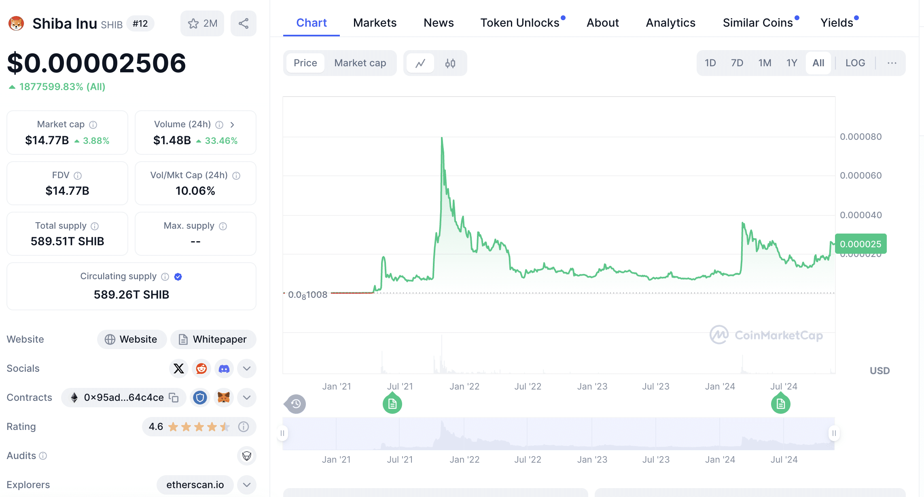Image resolution: width=924 pixels, height=497 pixels.
Task: Expand more Socials dropdown
Action: click(247, 369)
